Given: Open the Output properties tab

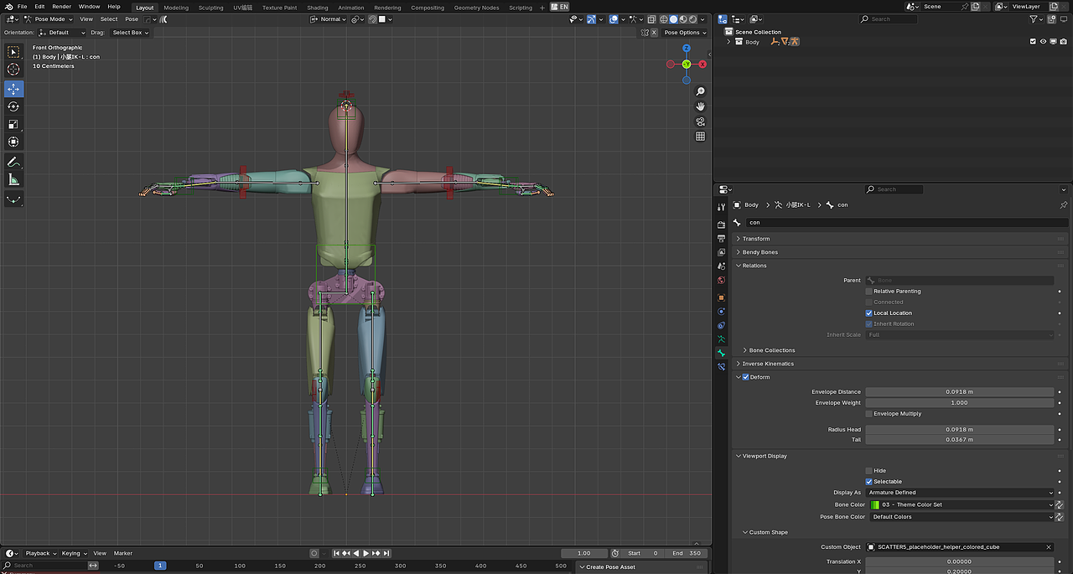Looking at the screenshot, I should pos(721,239).
